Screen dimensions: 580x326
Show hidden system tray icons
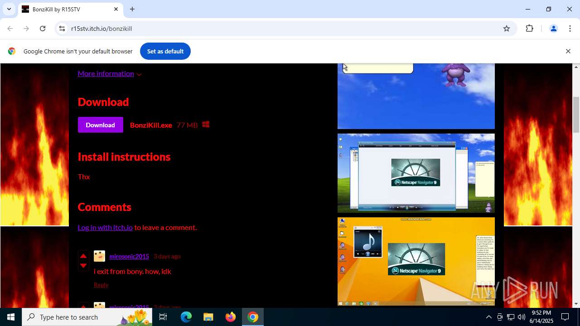(x=488, y=317)
